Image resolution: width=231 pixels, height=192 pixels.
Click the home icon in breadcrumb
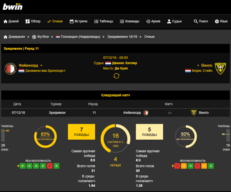click(x=5, y=37)
